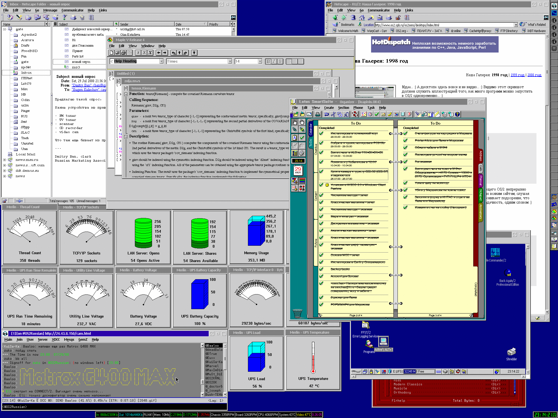Open the Help Heading style dropdown in Maple
Screen dimensions: 558x418
point(161,61)
